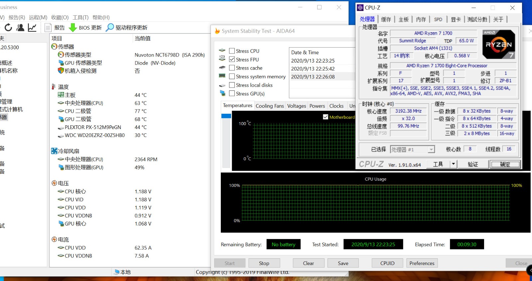Open the Preferences button
Screen dimensions: 532x281
422,263
